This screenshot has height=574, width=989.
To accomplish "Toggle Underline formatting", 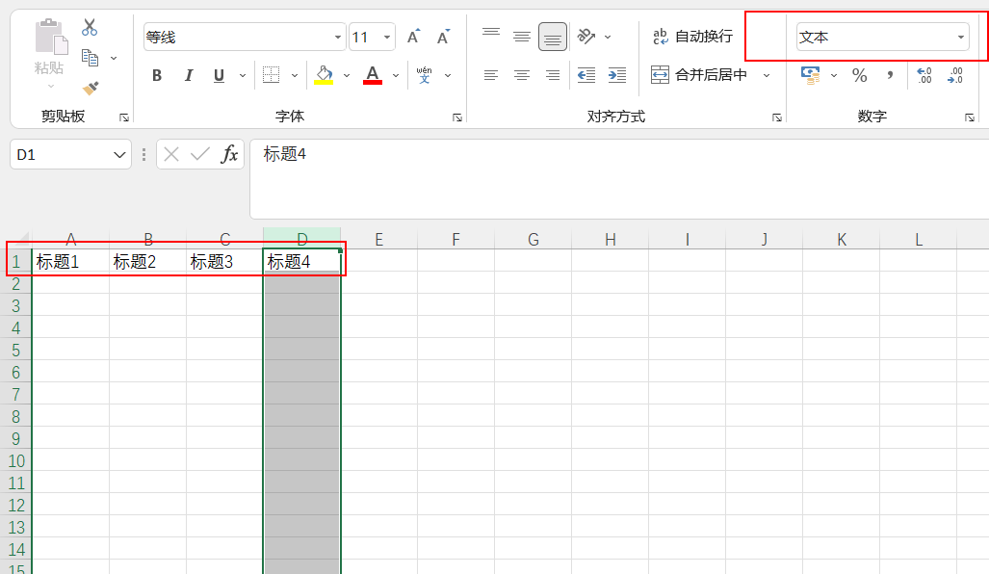I will [x=219, y=76].
